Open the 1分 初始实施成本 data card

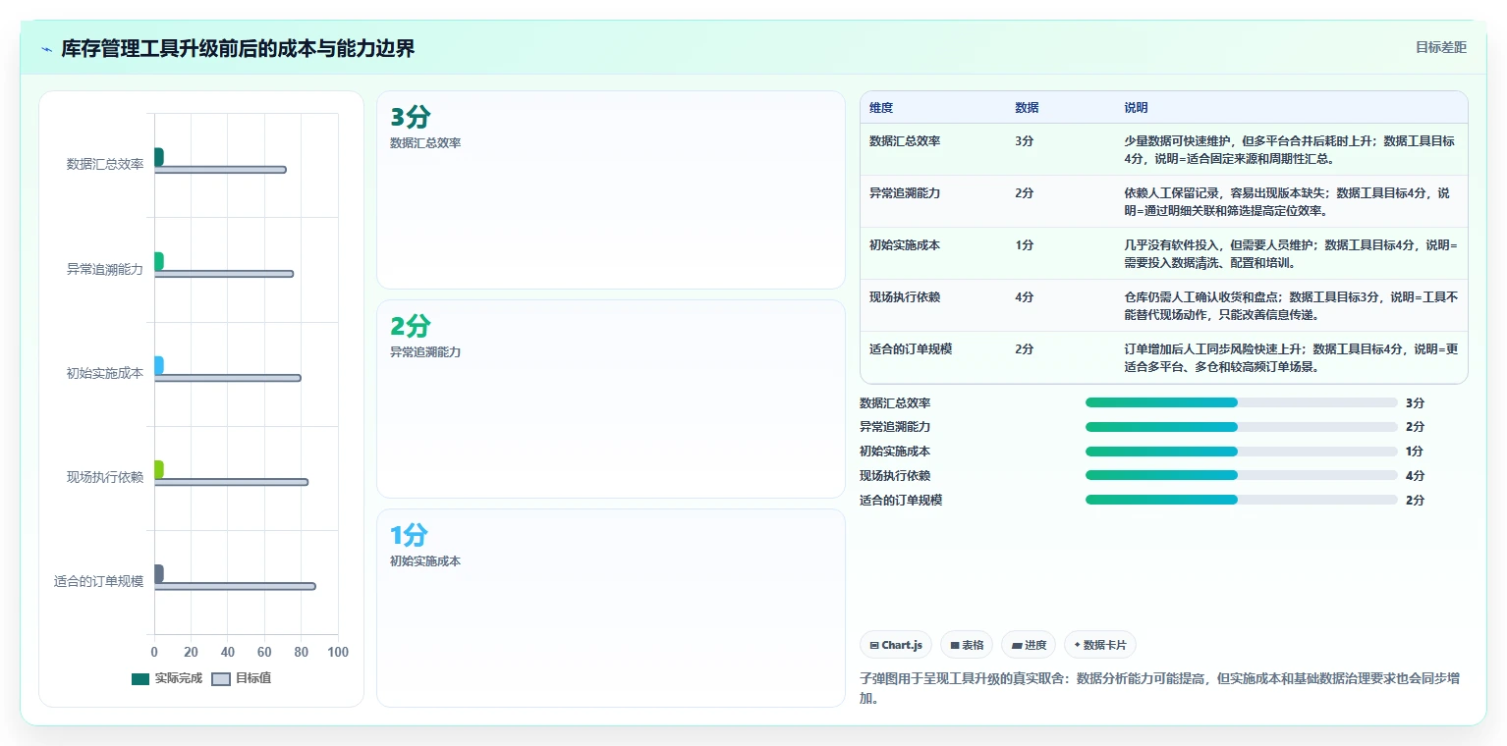tap(611, 609)
